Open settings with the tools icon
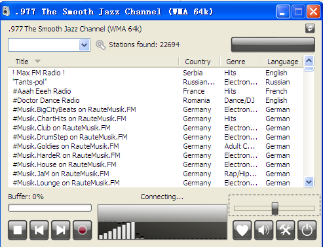Screen dimensions: 323x247 coord(285,230)
